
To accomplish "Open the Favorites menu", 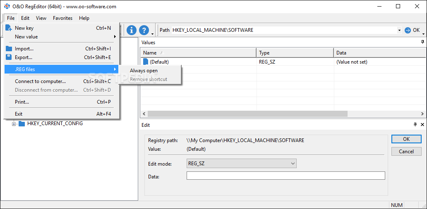I will click(x=62, y=18).
